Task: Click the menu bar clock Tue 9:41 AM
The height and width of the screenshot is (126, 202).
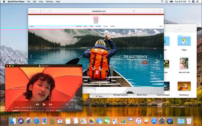Action: (180, 2)
